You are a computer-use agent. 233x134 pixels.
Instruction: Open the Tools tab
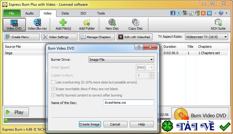tap(101, 13)
